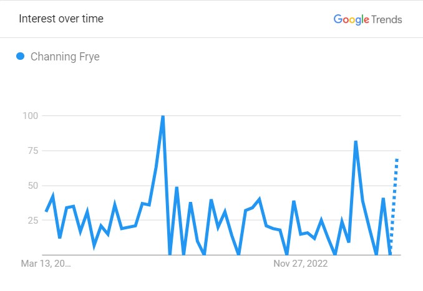This screenshot has height=291, width=423.
Task: Select the Channing Frye legend label
Action: (x=65, y=57)
